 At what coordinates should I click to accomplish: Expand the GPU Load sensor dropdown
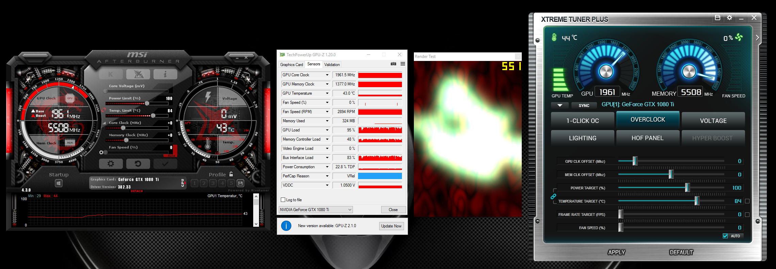click(327, 130)
